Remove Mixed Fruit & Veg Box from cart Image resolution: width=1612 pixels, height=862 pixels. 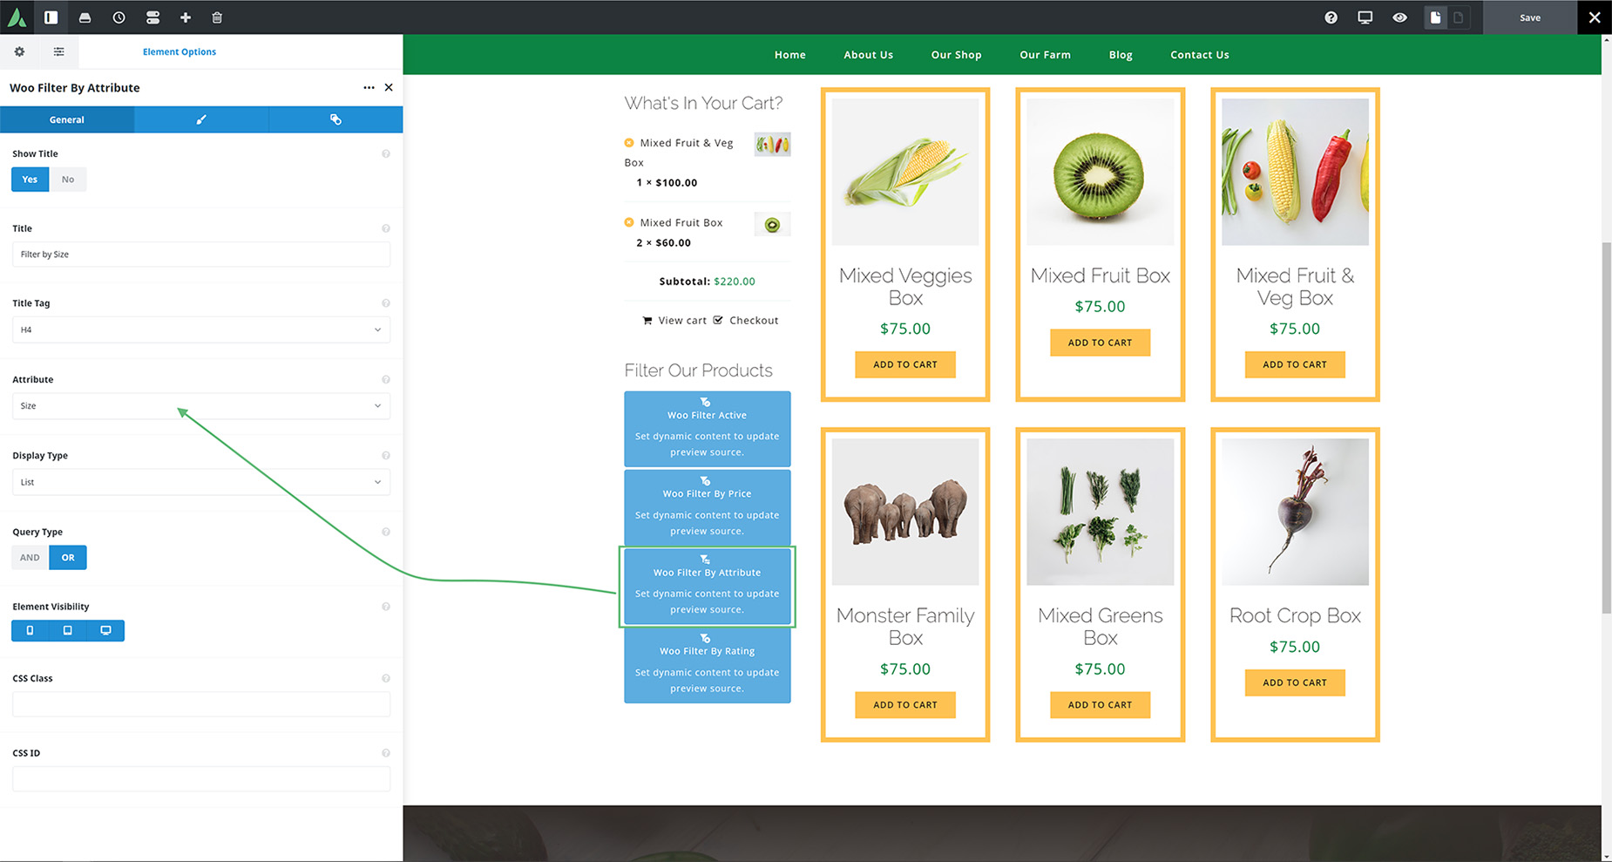(x=629, y=143)
